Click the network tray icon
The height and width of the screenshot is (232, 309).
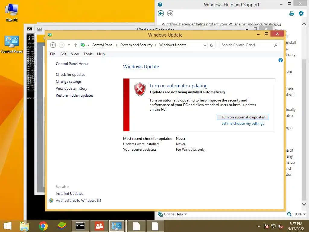(273, 226)
